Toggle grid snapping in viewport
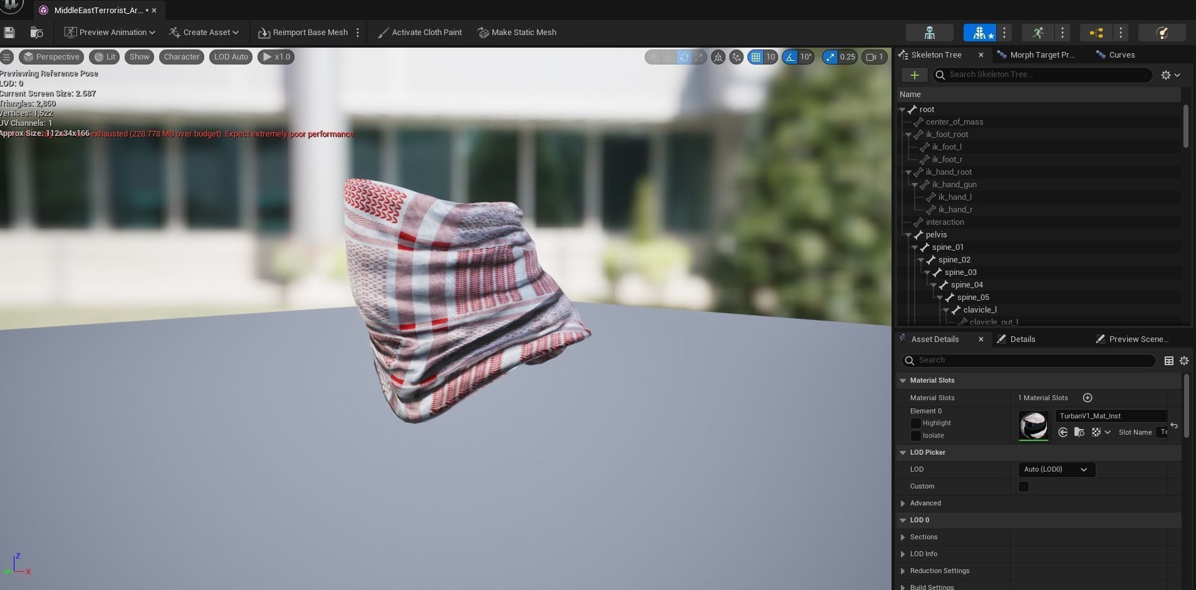Image resolution: width=1196 pixels, height=590 pixels. [x=756, y=57]
